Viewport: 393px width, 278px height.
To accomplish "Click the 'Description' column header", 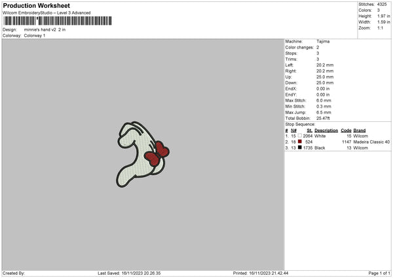I will [326, 130].
